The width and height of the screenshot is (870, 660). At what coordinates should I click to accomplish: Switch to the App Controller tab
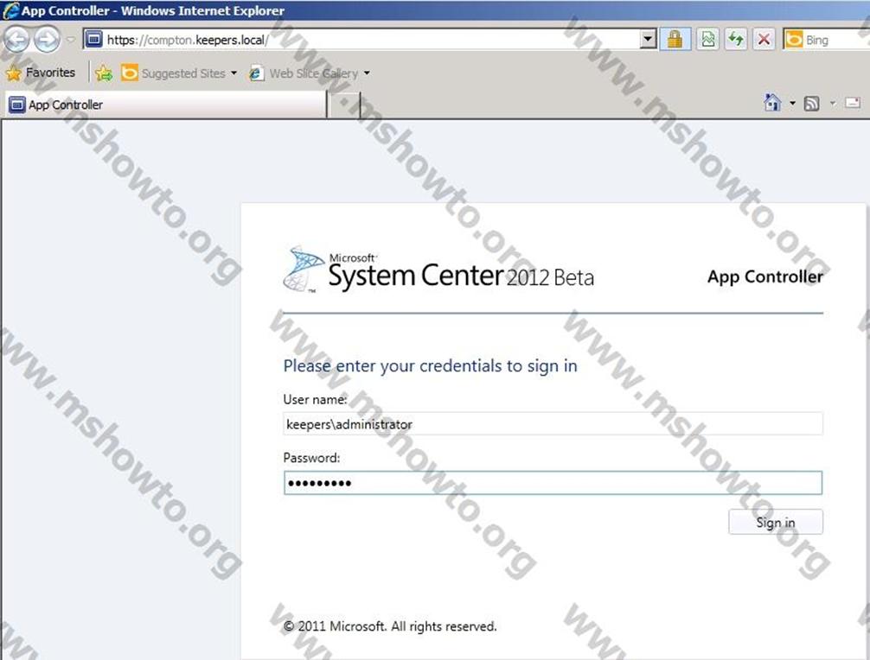166,105
